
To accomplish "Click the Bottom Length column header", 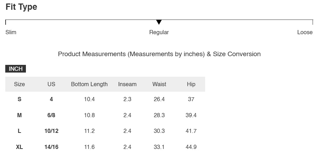I will coord(89,84).
